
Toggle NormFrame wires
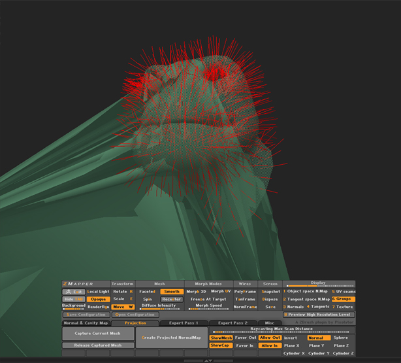(245, 307)
